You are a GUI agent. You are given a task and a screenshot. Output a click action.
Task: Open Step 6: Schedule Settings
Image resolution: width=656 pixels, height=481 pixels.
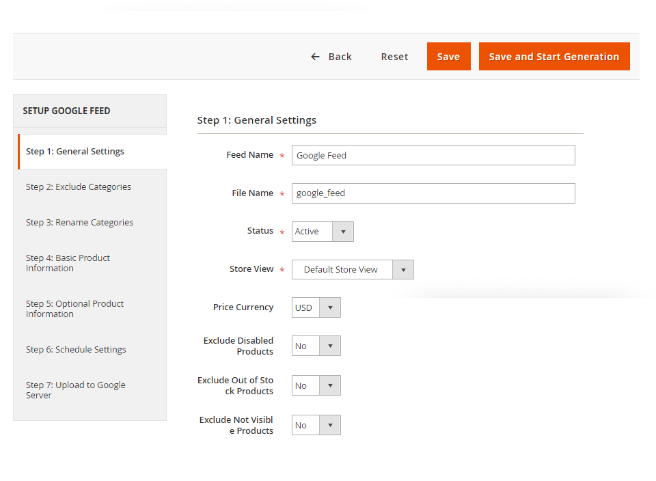76,349
